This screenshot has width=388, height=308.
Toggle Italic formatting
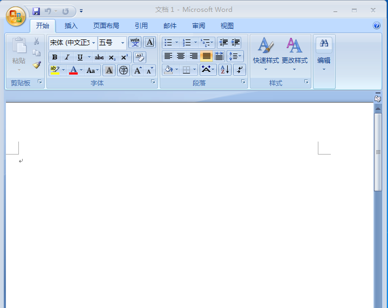(67, 57)
